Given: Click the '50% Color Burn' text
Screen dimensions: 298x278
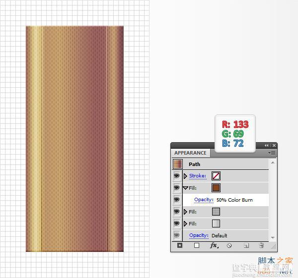Looking at the screenshot, I should tap(235, 200).
